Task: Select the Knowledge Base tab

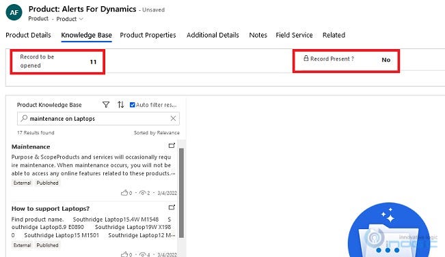Action: pyautogui.click(x=87, y=35)
